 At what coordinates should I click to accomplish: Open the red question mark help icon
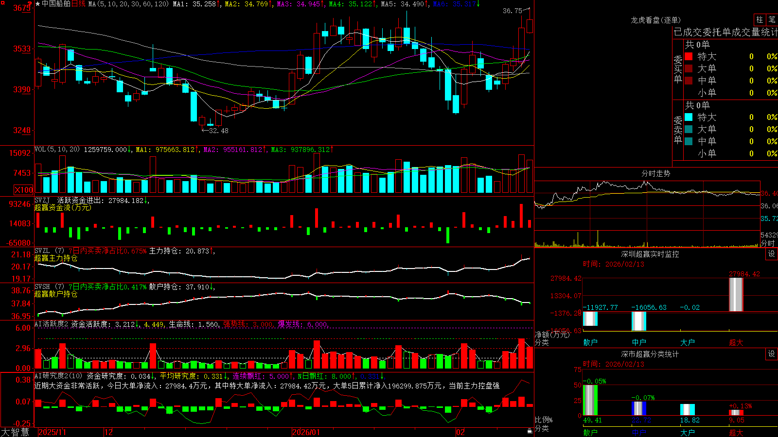pyautogui.click(x=30, y=3)
